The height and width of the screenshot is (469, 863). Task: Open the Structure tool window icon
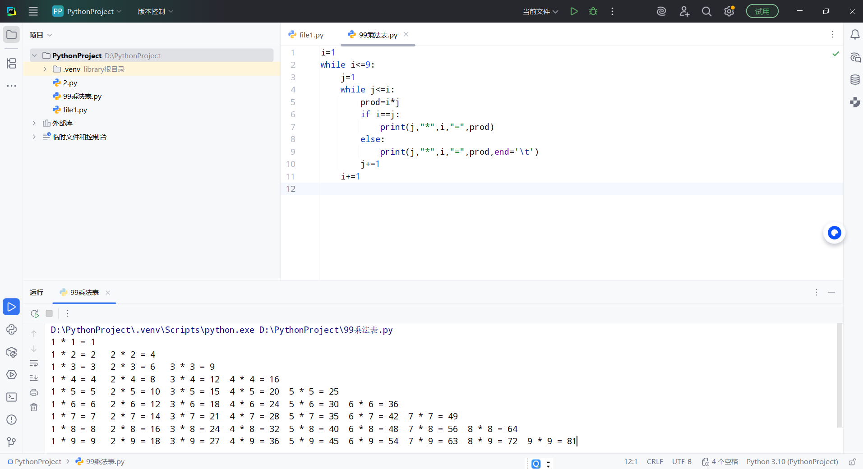pos(12,63)
